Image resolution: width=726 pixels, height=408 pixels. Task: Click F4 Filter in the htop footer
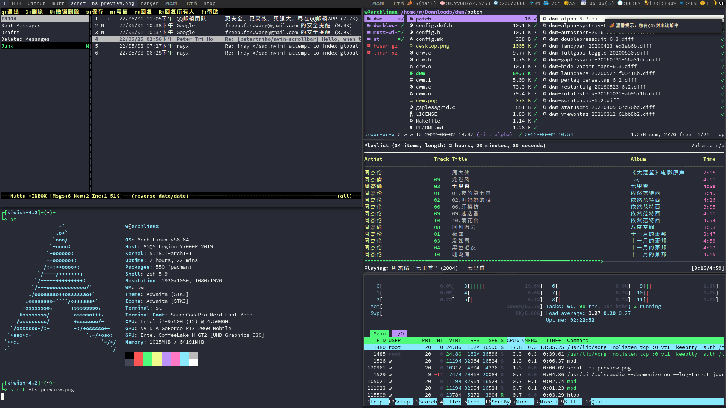(449, 402)
